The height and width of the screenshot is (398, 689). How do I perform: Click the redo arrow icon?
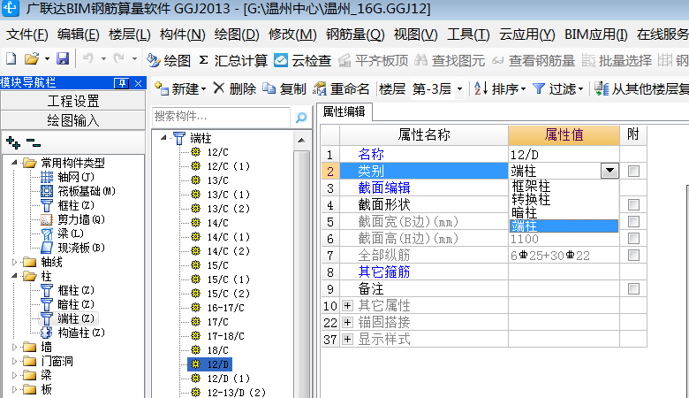[118, 59]
